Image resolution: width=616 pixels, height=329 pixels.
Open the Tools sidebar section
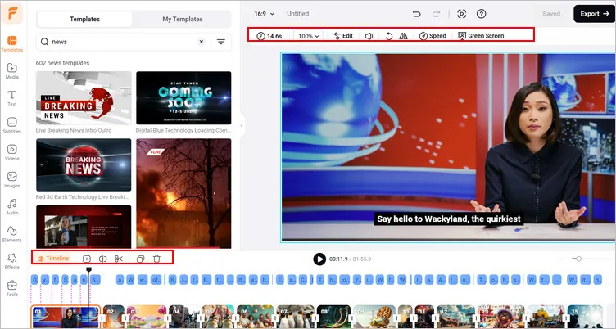11,288
